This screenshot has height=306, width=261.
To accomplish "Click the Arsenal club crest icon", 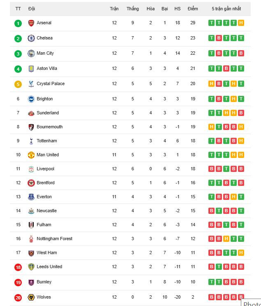I will pyautogui.click(x=31, y=23).
